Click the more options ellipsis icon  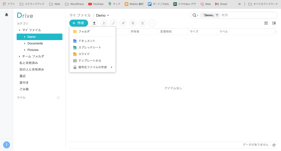click(x=152, y=23)
